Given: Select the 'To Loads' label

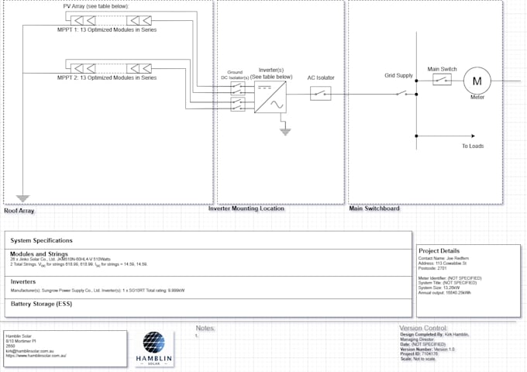Looking at the screenshot, I should (x=473, y=146).
